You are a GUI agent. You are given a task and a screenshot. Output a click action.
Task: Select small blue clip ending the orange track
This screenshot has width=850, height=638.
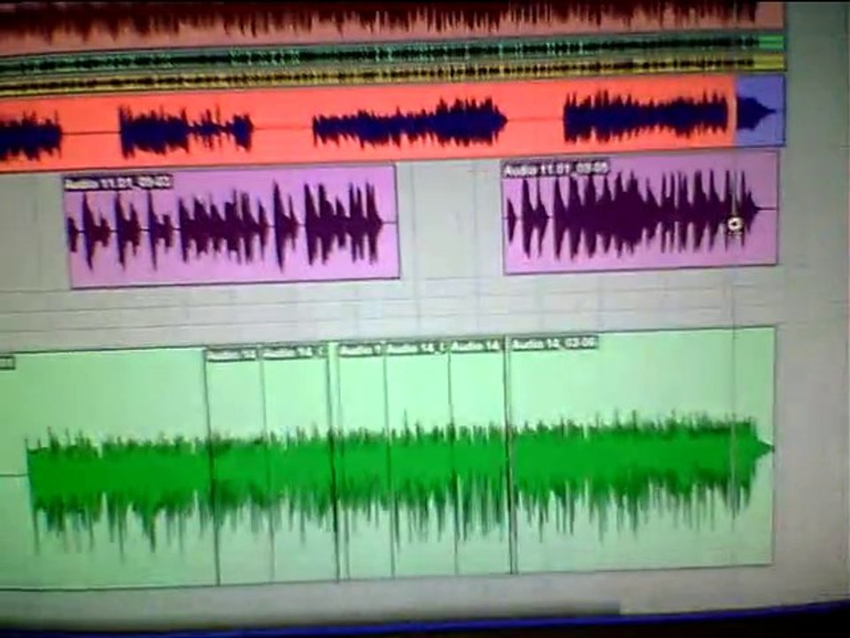[760, 112]
